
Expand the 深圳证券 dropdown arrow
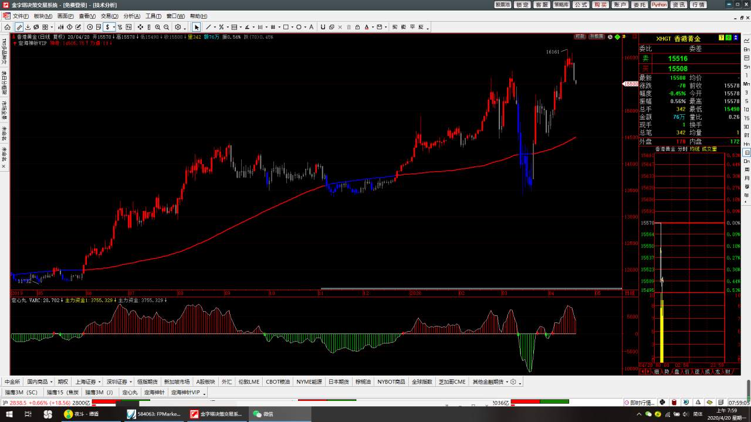(x=131, y=382)
